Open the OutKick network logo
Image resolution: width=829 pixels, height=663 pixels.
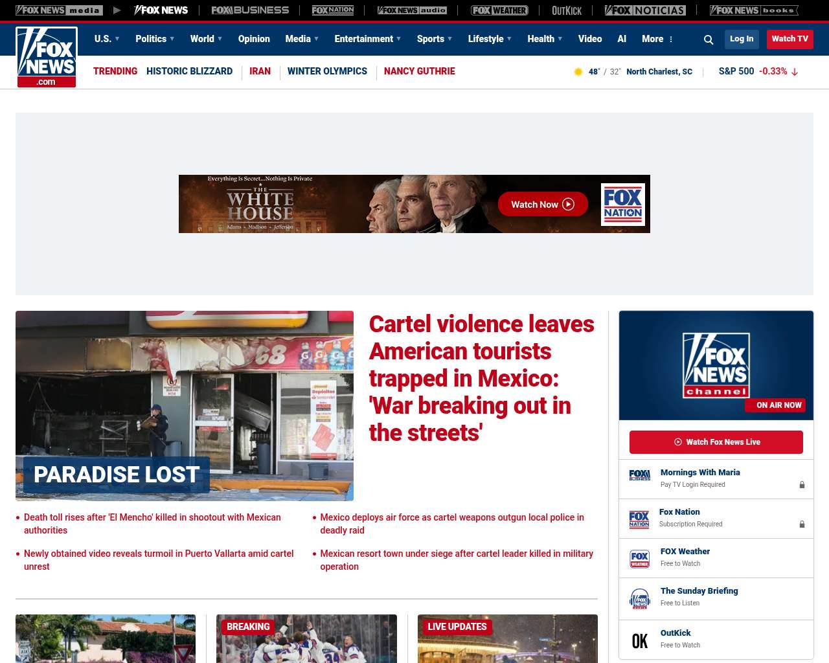[567, 10]
